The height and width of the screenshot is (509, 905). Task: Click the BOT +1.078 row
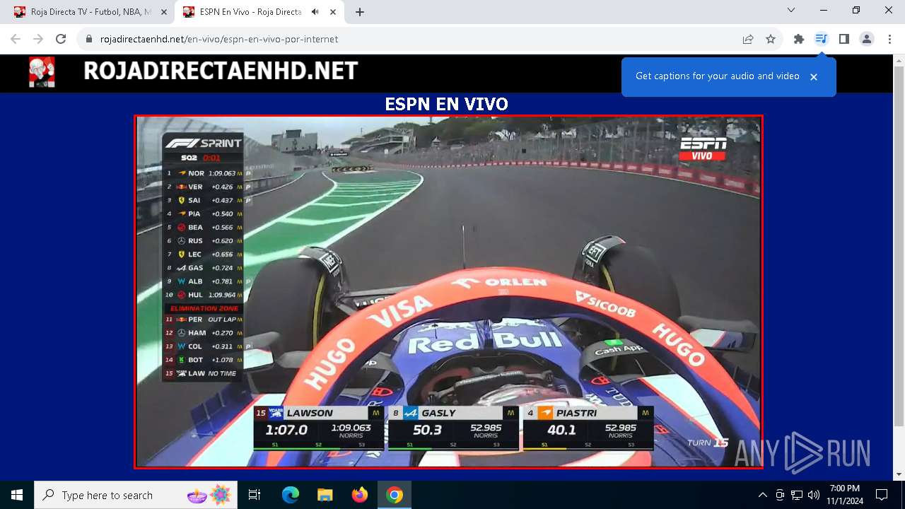[204, 360]
